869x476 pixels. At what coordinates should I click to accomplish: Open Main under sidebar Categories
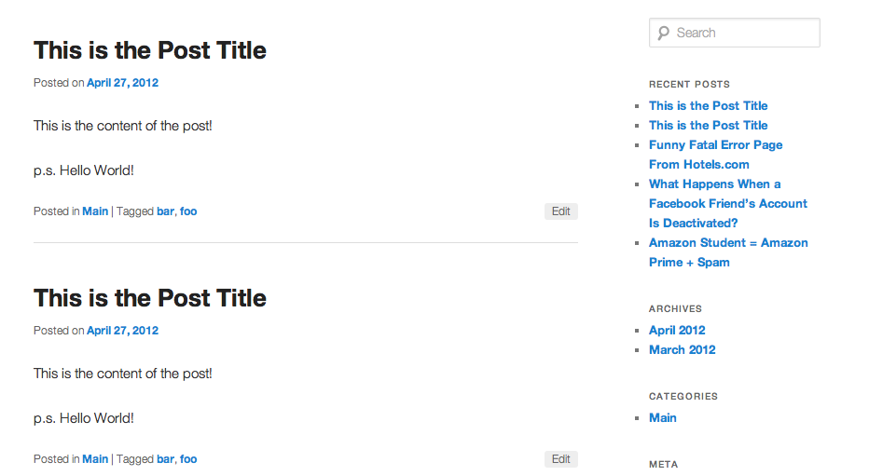[663, 417]
